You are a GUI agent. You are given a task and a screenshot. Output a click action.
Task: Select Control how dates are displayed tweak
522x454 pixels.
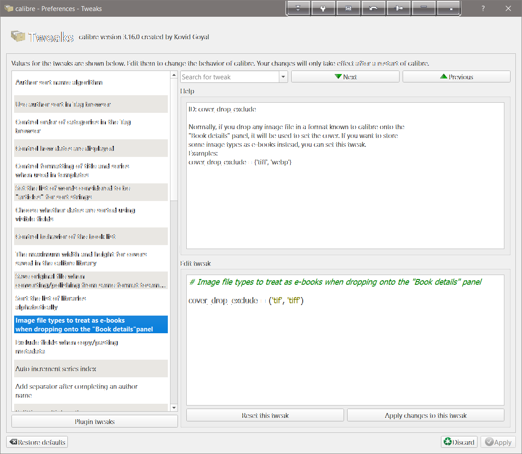point(91,148)
